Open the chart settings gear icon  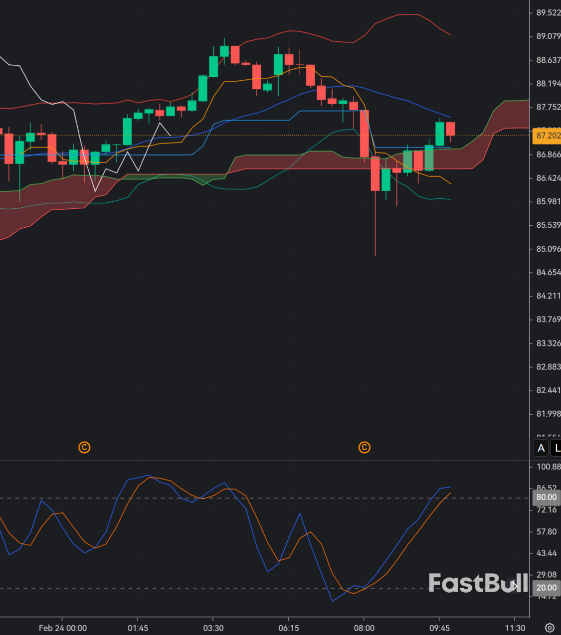(550, 628)
